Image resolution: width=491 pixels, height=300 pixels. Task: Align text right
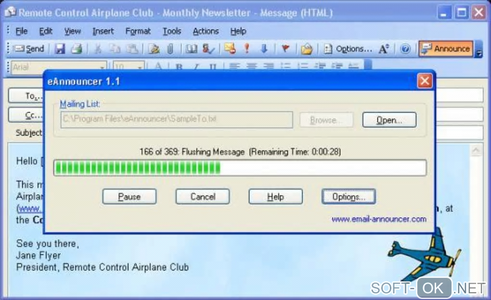268,66
